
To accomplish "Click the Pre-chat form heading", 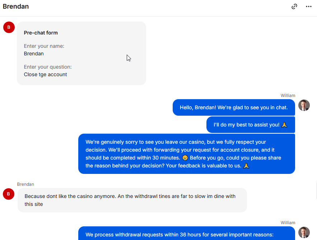I will pos(41,33).
